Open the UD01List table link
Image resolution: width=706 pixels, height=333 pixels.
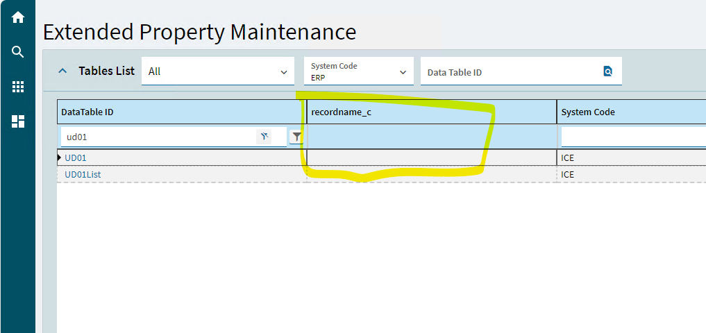[83, 174]
